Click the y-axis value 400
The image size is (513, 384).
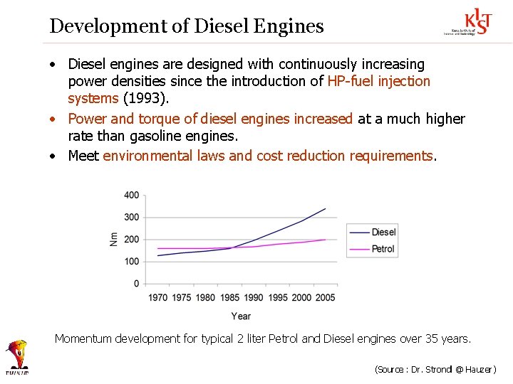tap(132, 196)
